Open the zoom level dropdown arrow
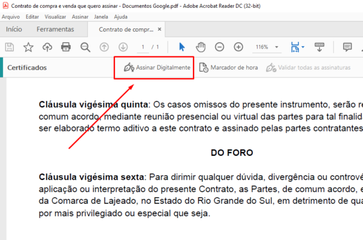363x240 pixels. [276, 47]
